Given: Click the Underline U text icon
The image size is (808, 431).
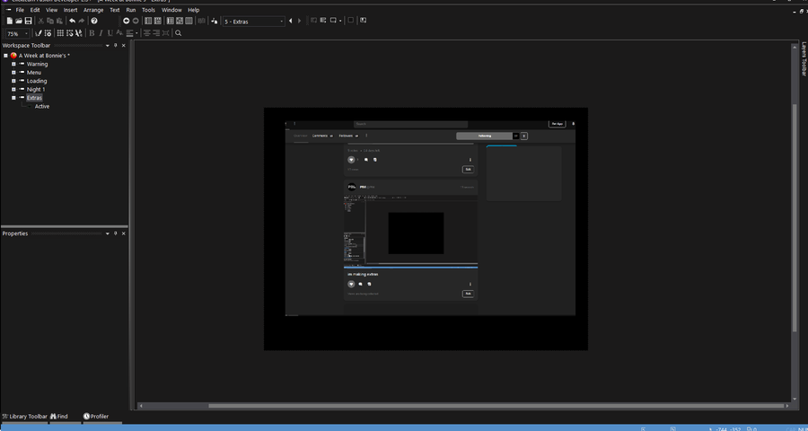Looking at the screenshot, I should [110, 33].
